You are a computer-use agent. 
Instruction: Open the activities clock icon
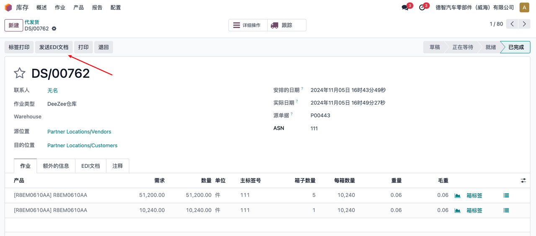(422, 8)
